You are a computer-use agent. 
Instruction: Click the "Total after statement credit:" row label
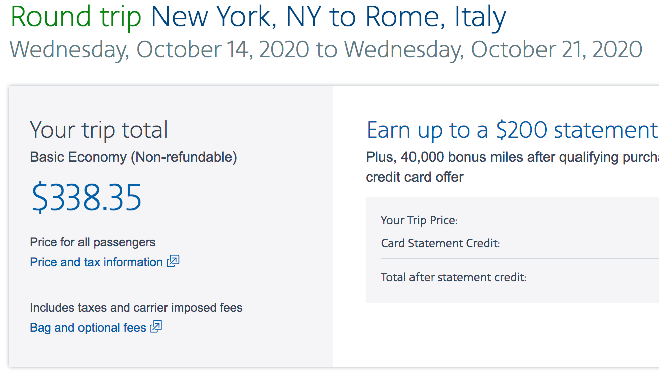click(x=453, y=277)
